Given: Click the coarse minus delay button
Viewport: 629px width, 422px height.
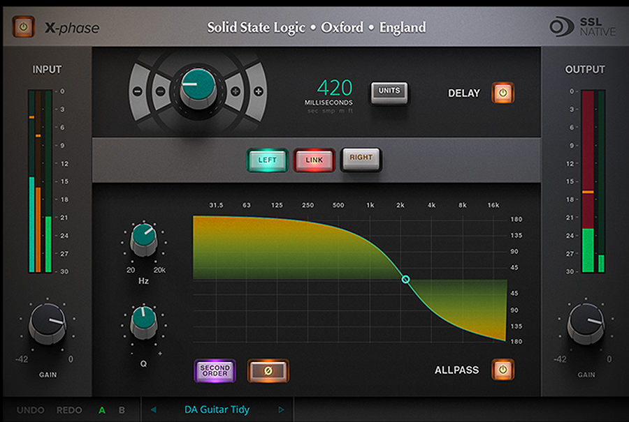Looking at the screenshot, I should pyautogui.click(x=137, y=91).
